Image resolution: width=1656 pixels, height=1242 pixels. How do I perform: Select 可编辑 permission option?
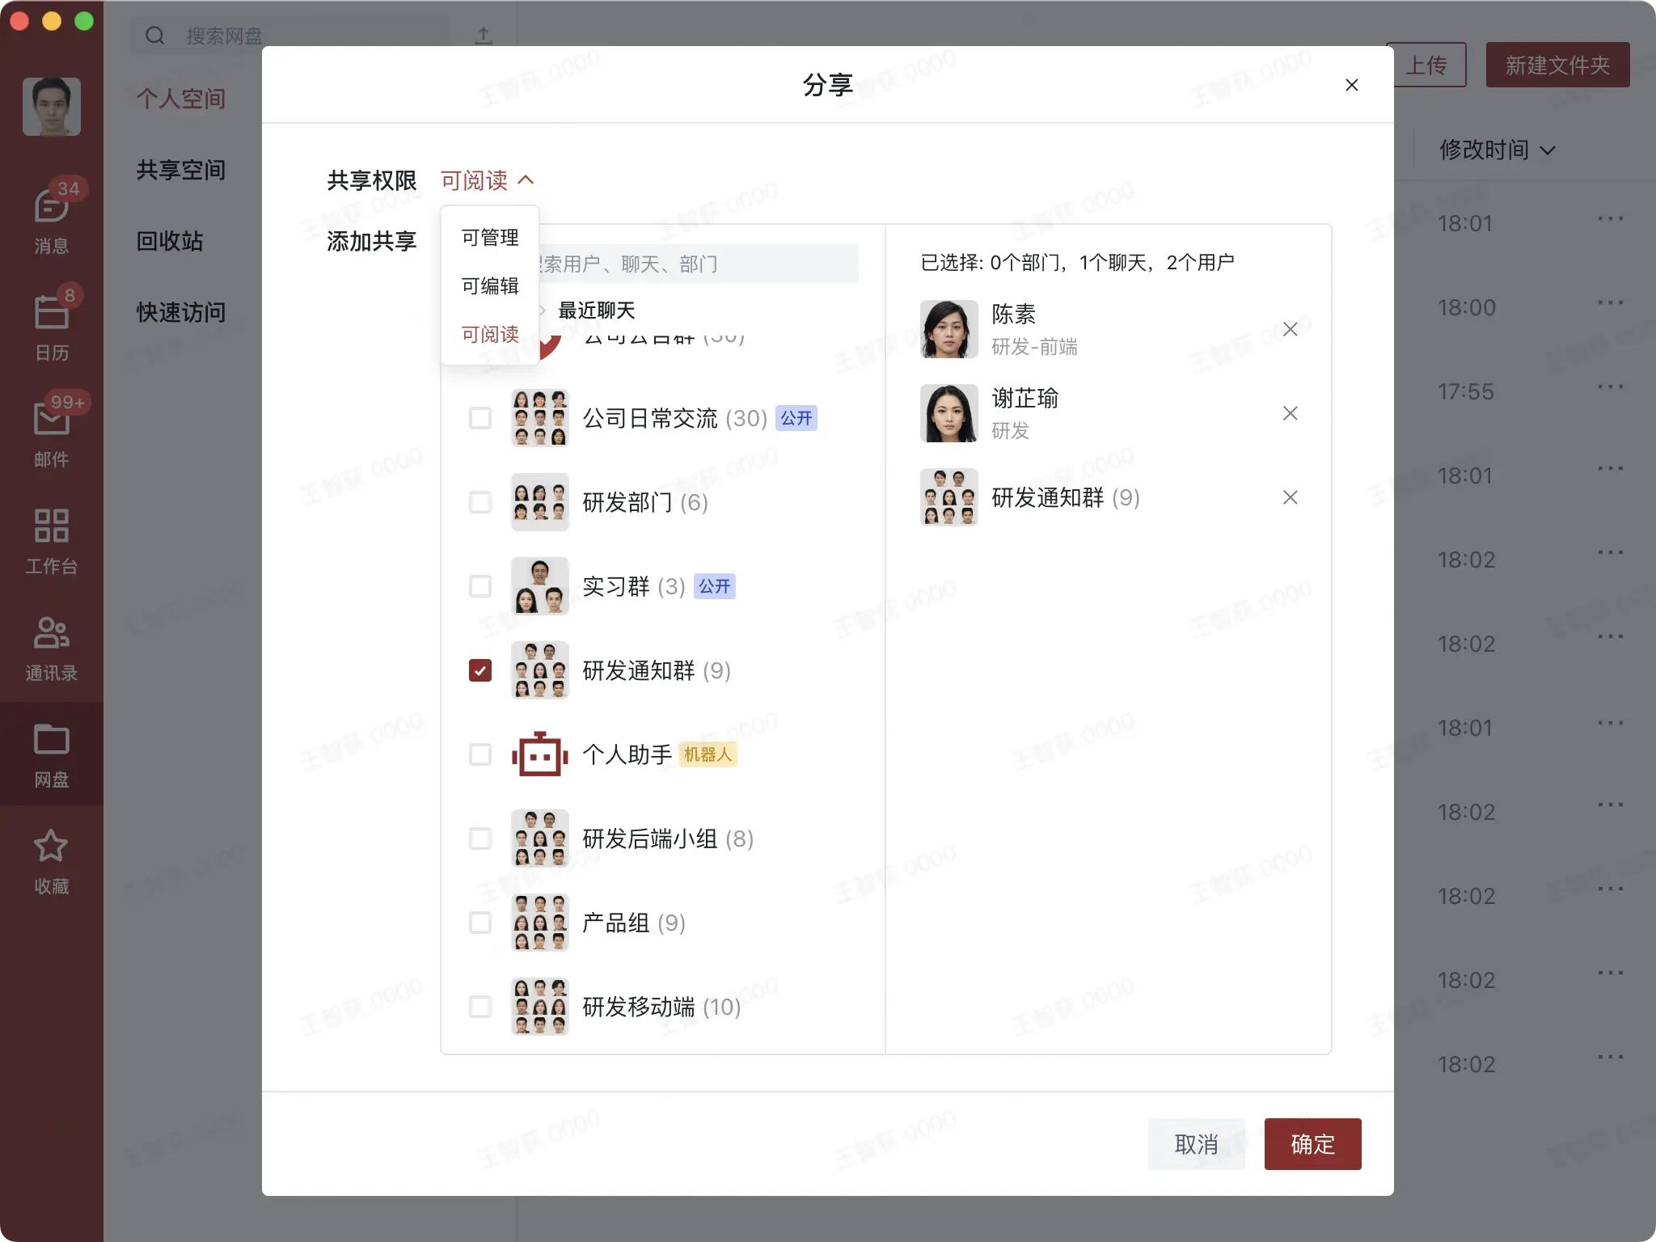490,285
